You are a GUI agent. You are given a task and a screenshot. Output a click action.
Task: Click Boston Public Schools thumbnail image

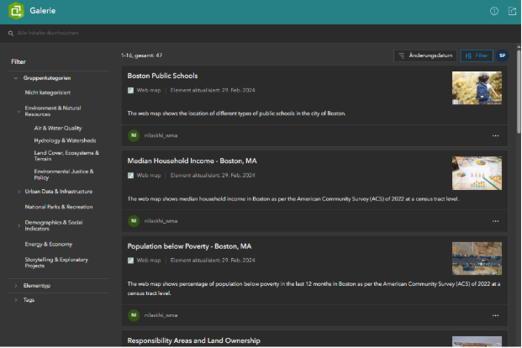pyautogui.click(x=477, y=88)
